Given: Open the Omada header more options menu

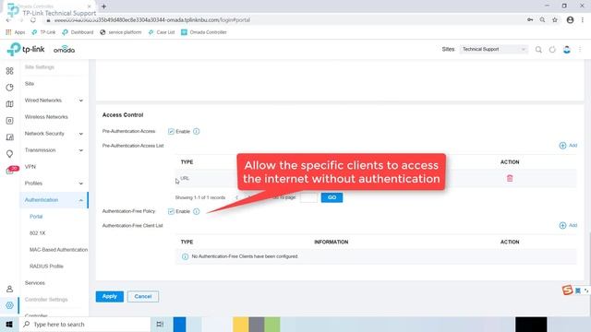Looking at the screenshot, I should 580,49.
